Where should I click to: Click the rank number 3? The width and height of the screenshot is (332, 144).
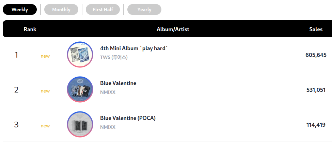16,125
